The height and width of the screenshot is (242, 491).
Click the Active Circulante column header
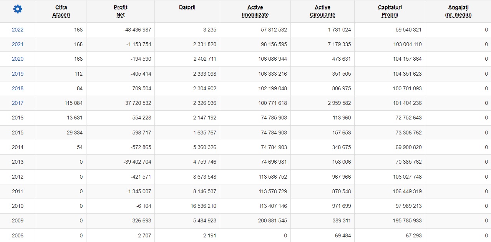[322, 11]
